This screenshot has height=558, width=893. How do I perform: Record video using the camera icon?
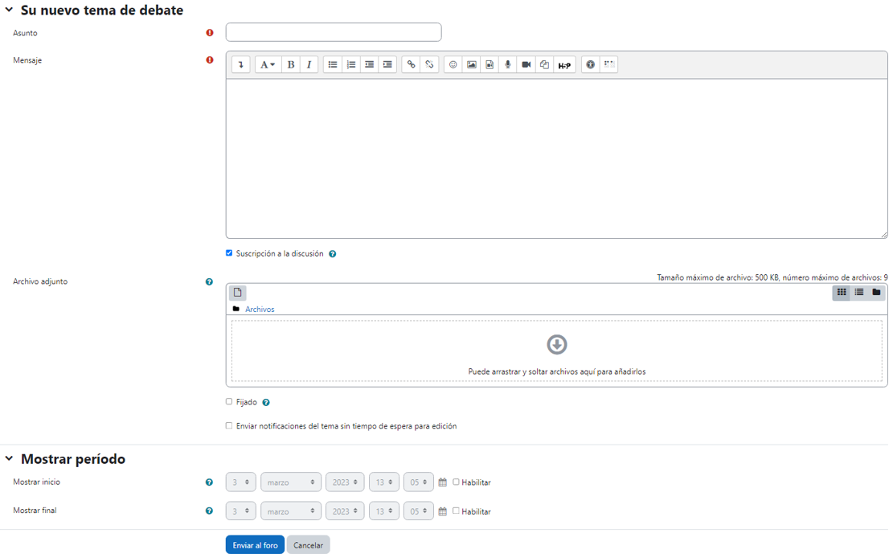(x=526, y=65)
